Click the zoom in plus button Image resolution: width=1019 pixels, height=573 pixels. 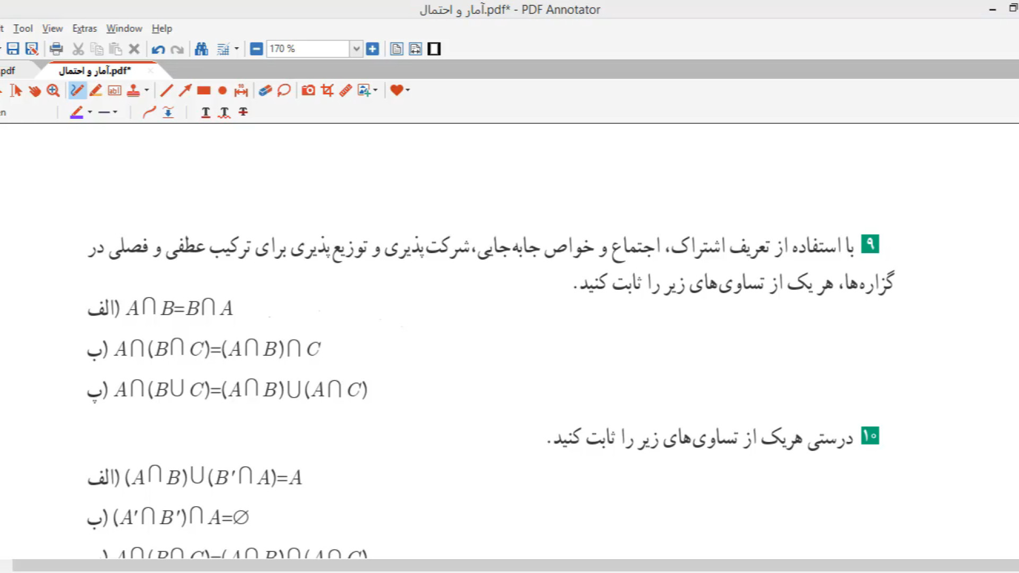click(x=373, y=49)
